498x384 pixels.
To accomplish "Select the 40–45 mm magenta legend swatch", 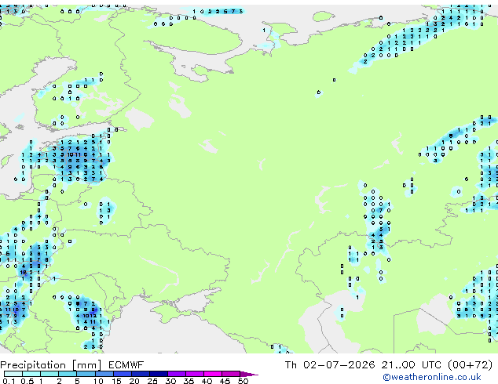I will [213, 374].
